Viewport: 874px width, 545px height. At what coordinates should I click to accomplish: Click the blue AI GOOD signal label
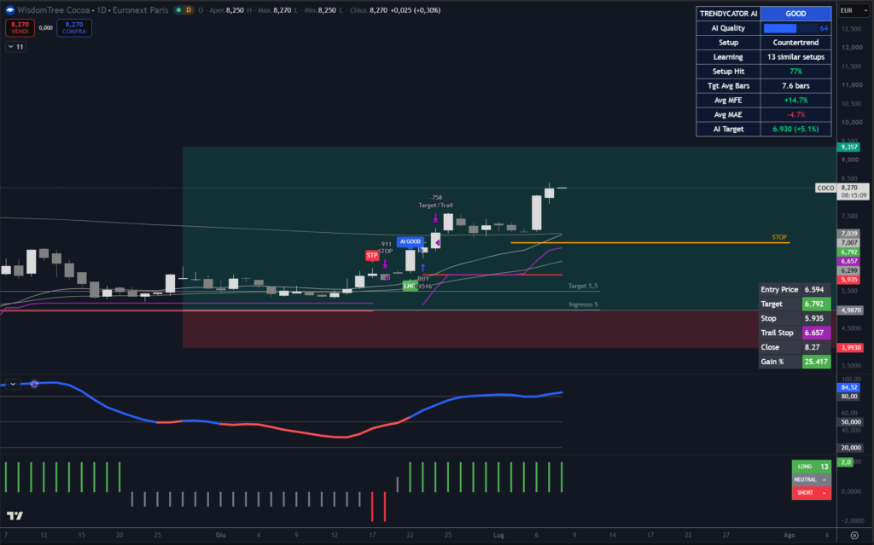[410, 241]
